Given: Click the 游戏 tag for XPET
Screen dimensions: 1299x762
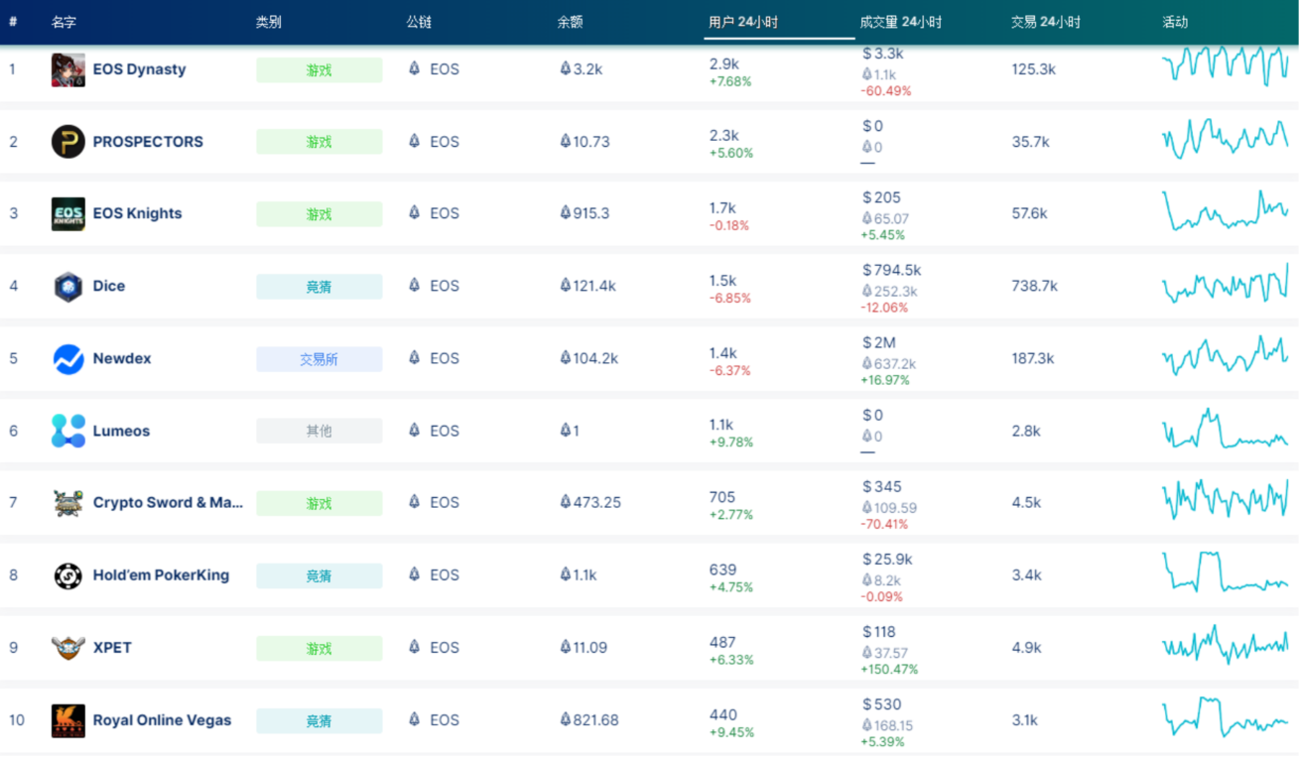Looking at the screenshot, I should [x=320, y=648].
